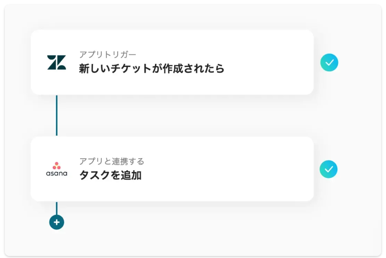Click the 'asana' wordmark under the dots
The width and height of the screenshot is (386, 258).
pyautogui.click(x=56, y=174)
